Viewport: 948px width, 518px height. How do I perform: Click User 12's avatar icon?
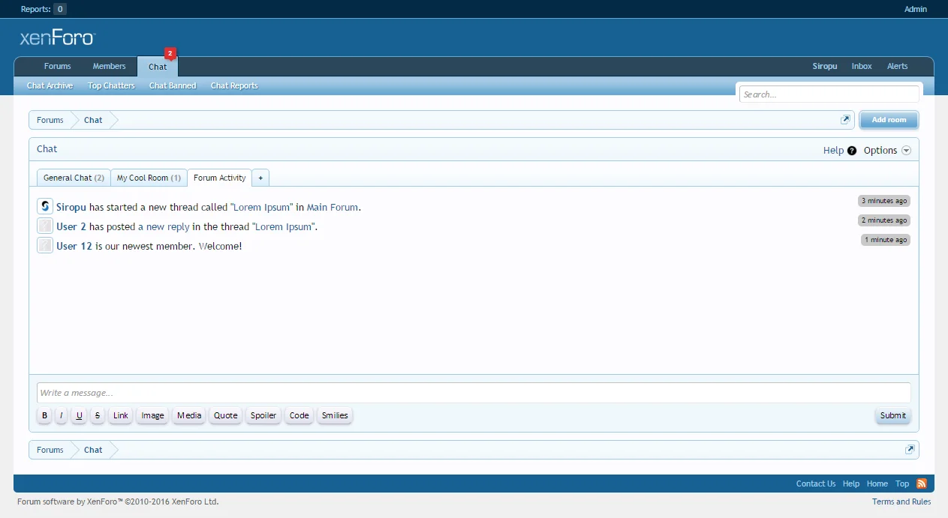point(45,245)
